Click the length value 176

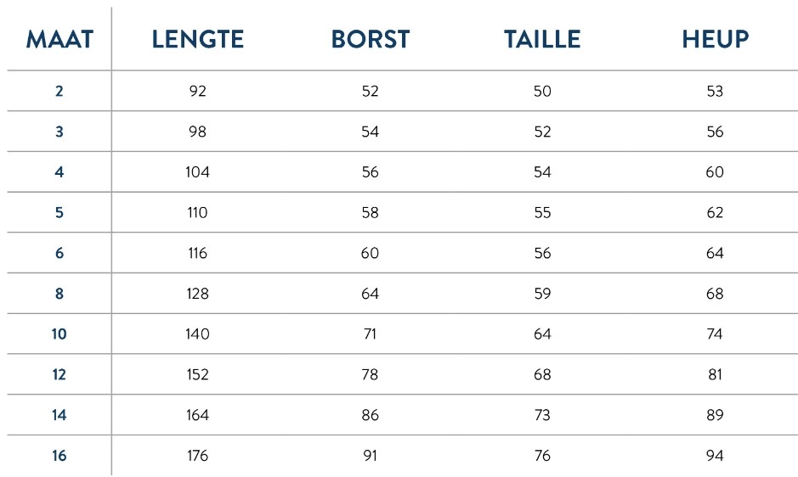pos(197,456)
